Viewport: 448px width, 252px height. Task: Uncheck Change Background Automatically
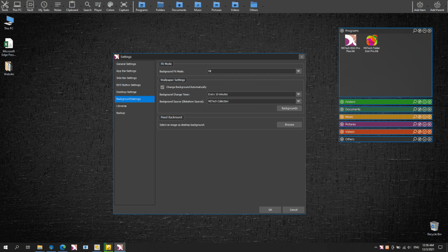[x=162, y=87]
